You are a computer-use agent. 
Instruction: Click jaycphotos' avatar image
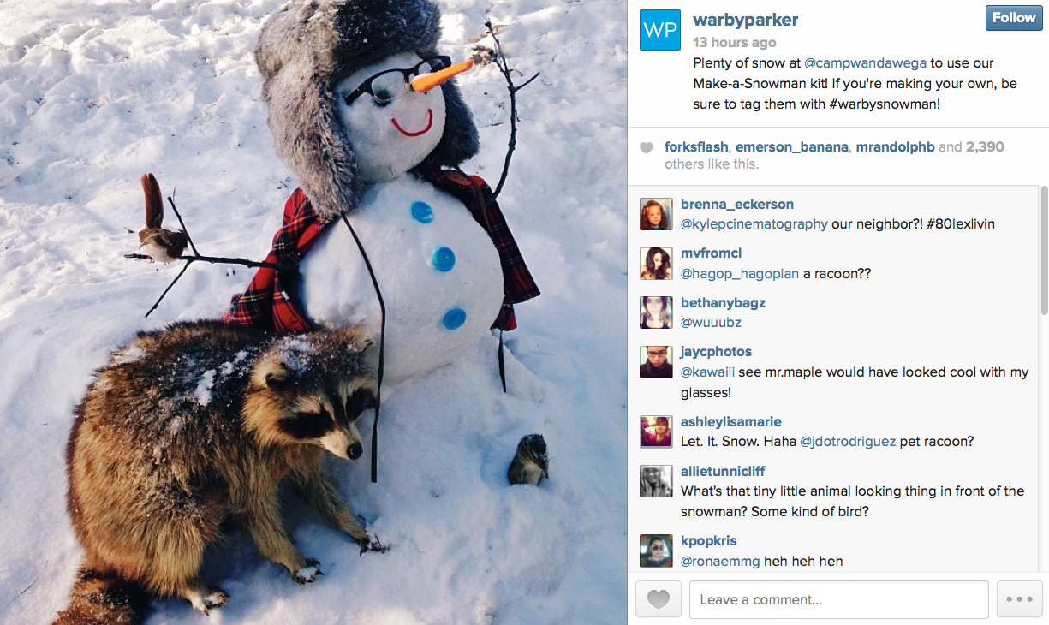(656, 361)
